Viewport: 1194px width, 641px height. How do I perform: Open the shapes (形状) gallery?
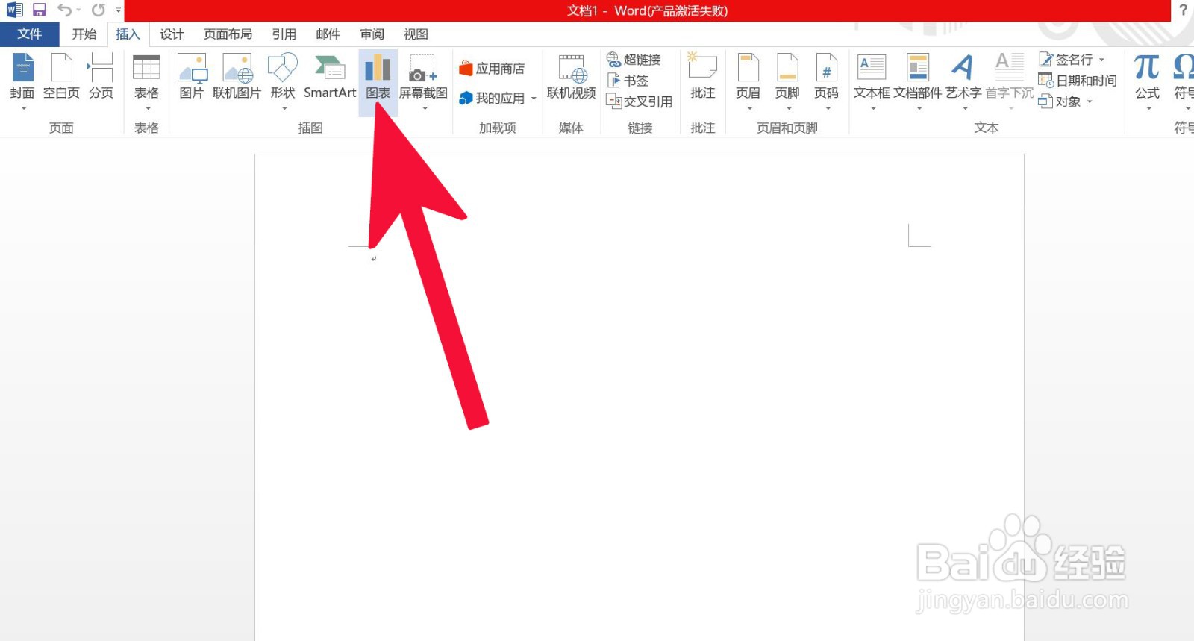(x=283, y=82)
